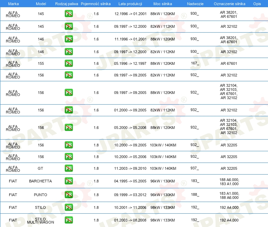Select the PUNTO model cell
268x227 pixels.
coord(40,195)
